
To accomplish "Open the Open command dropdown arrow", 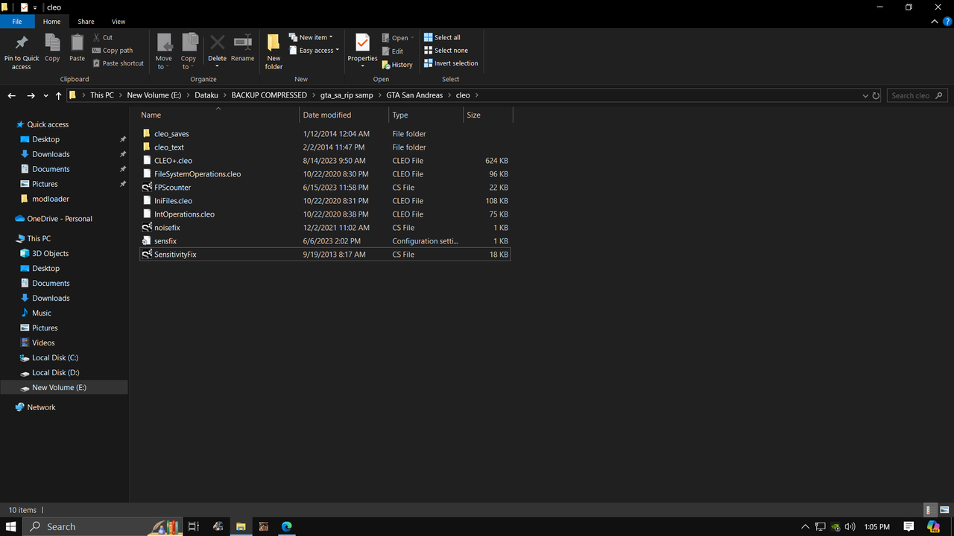I will point(413,38).
